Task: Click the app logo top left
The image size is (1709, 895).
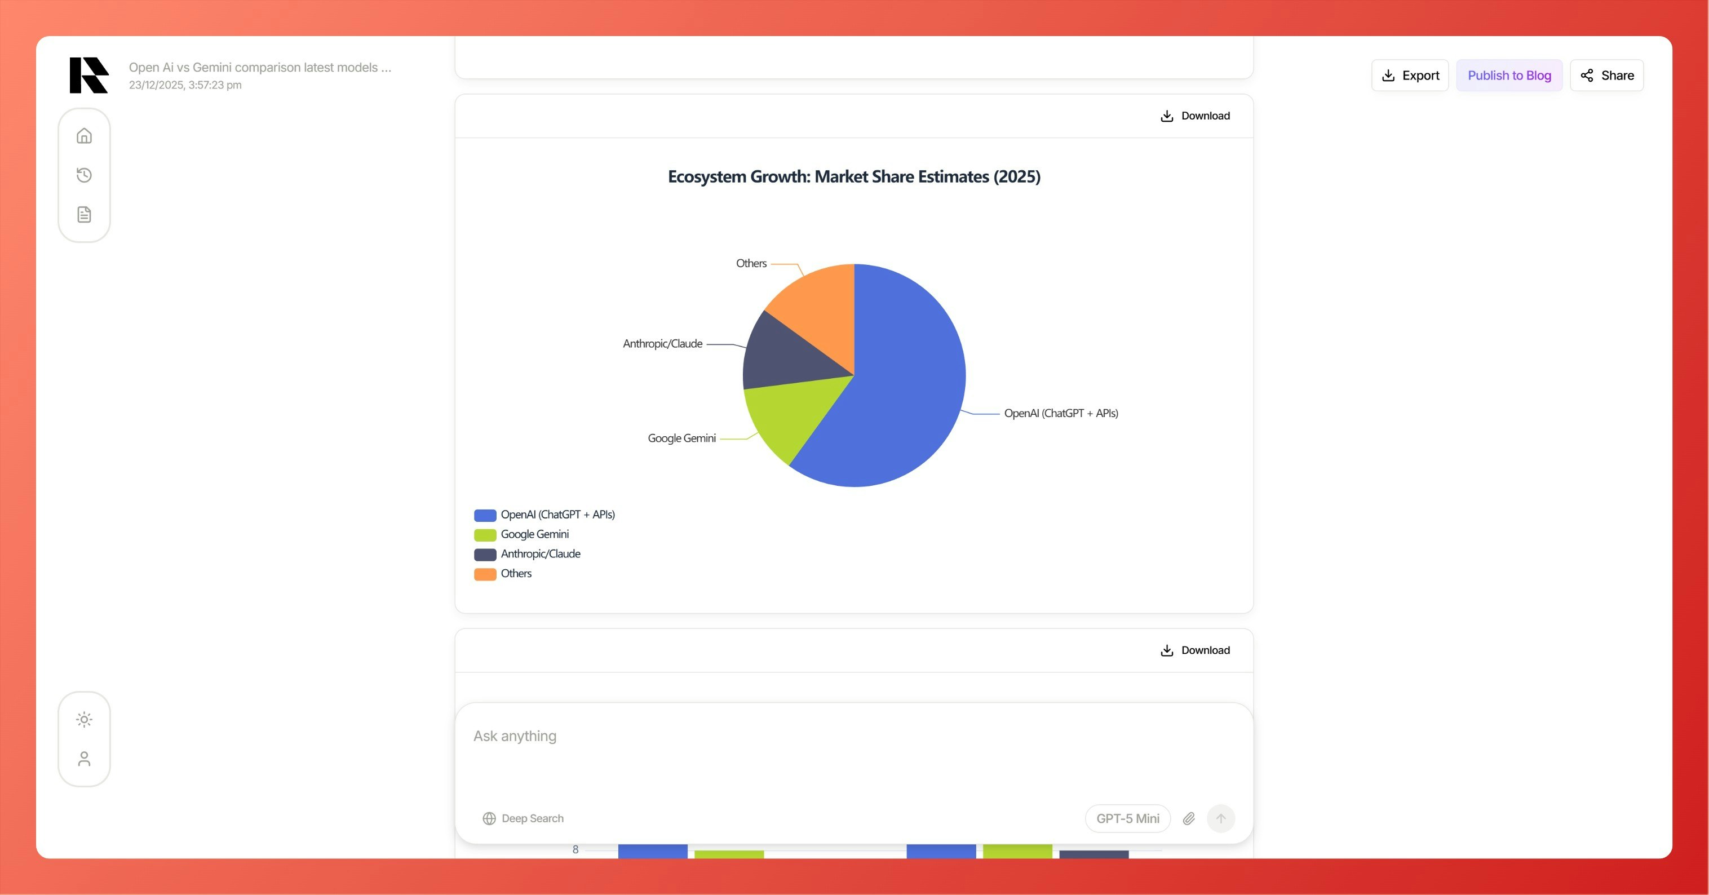Action: point(89,75)
